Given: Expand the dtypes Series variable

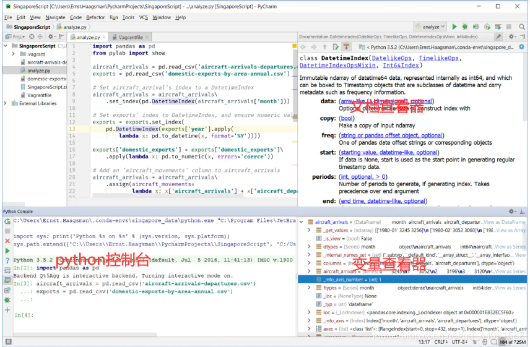Looking at the screenshot, I should (x=309, y=247).
